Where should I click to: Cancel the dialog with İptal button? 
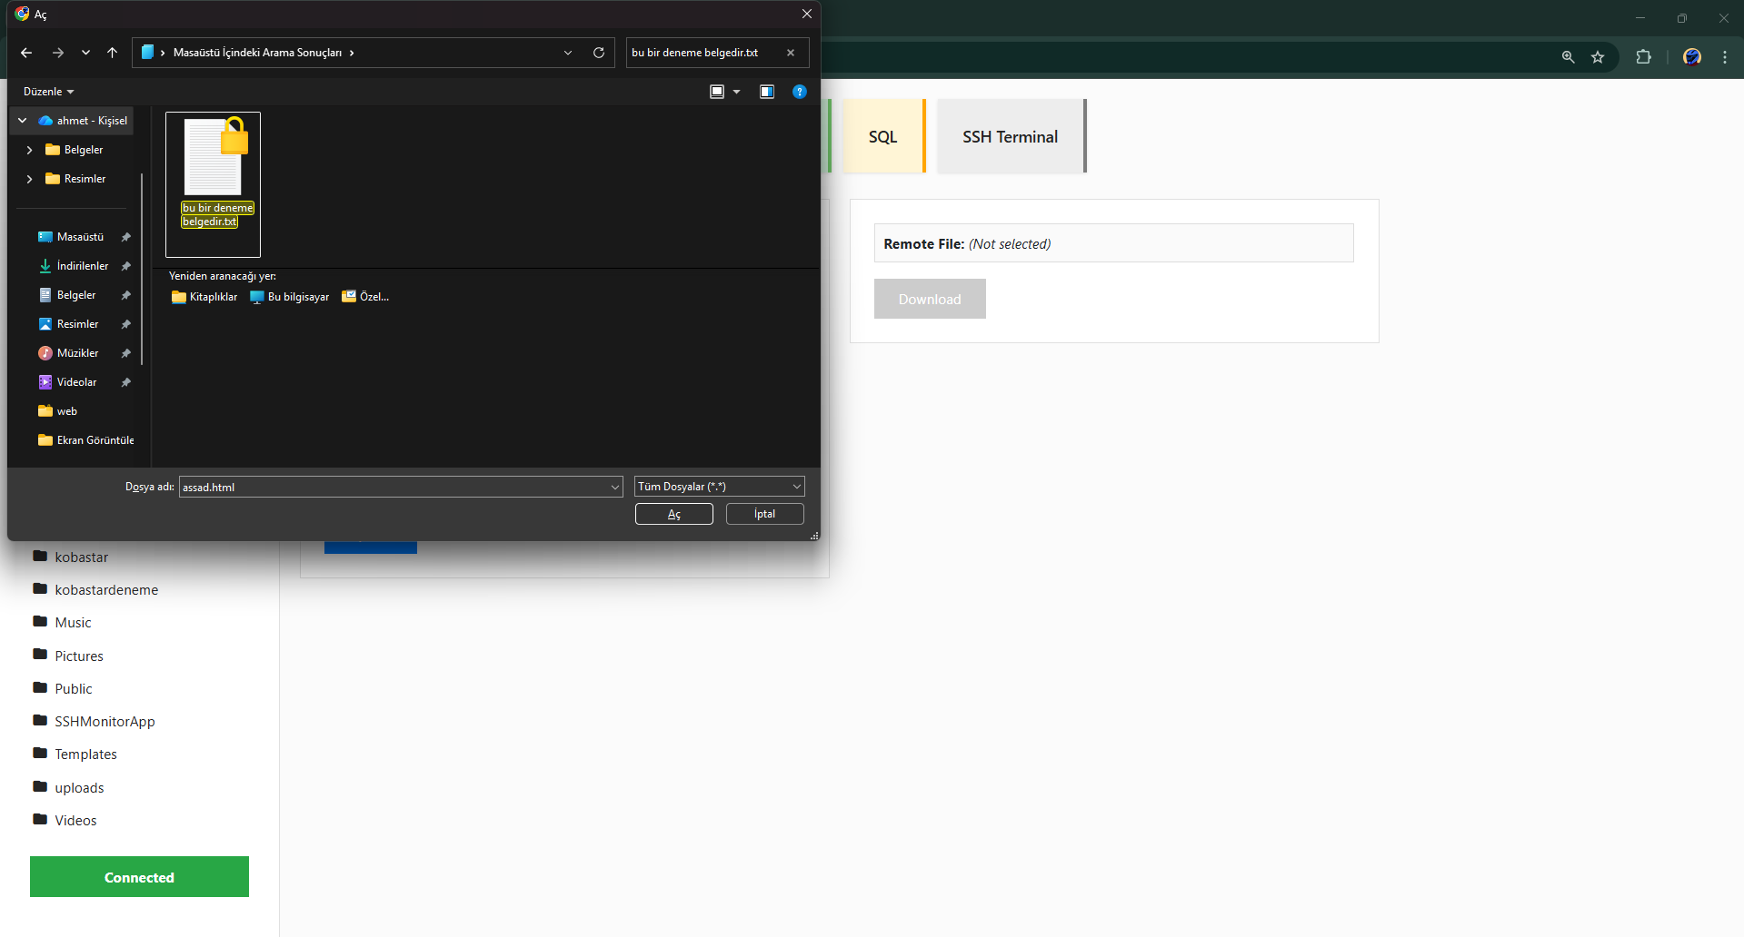(x=764, y=514)
